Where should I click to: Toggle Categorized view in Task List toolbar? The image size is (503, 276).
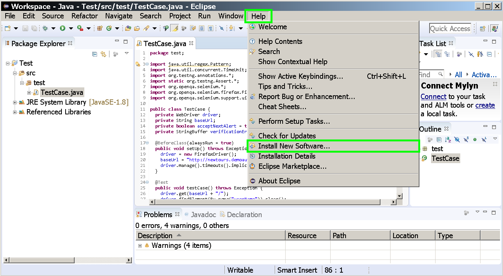click(x=438, y=54)
